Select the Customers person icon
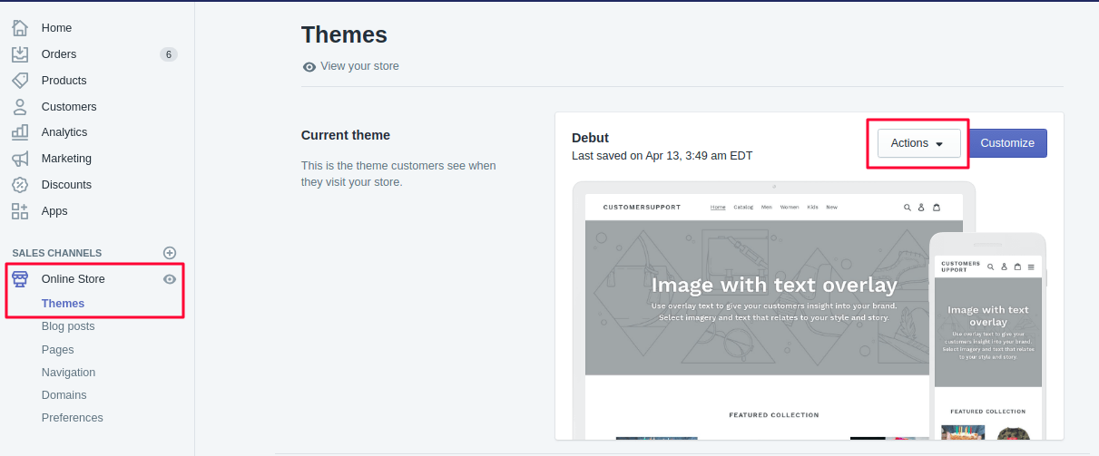Image resolution: width=1099 pixels, height=456 pixels. coord(20,107)
